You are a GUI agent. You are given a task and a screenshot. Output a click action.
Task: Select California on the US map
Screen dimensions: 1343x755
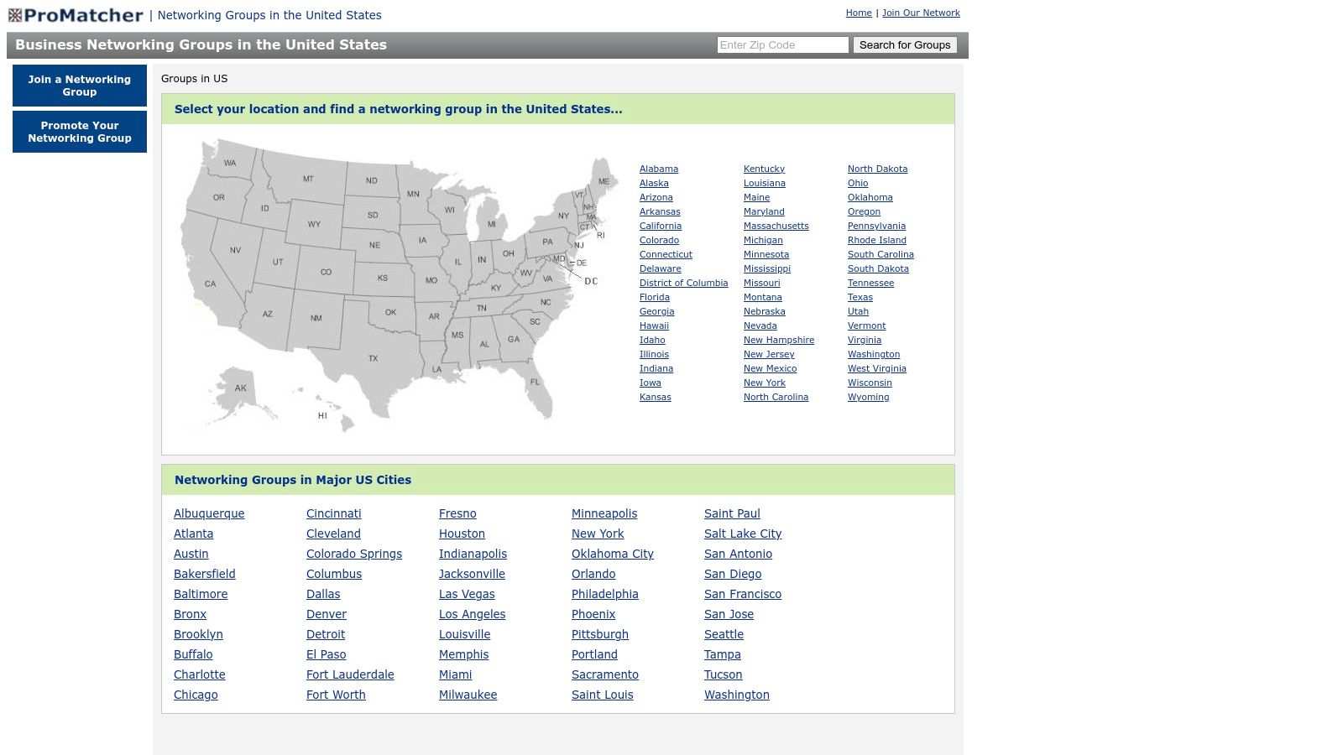pos(210,284)
